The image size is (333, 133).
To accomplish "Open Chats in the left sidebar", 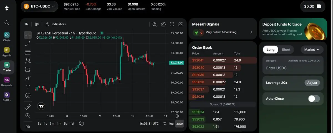I will coord(7,37).
